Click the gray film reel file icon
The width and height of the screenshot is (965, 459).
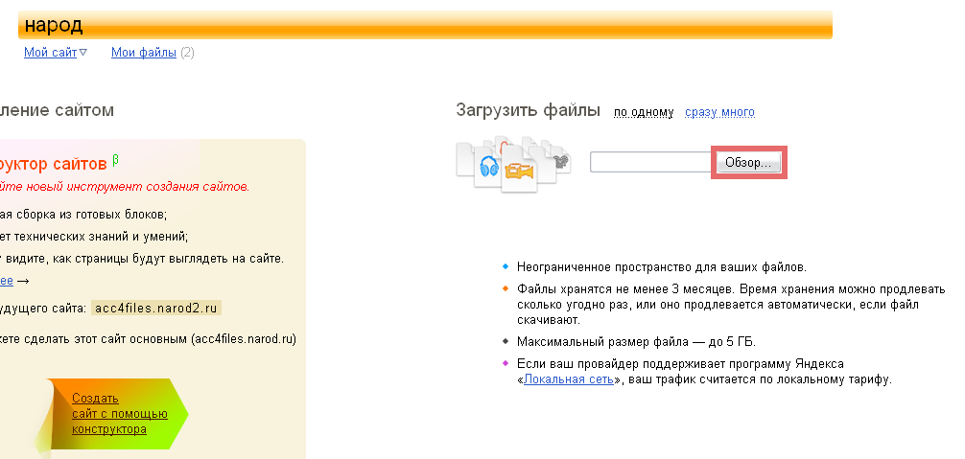560,162
